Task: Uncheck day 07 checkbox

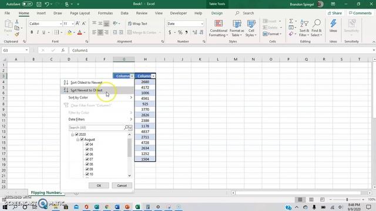Action: coord(87,159)
